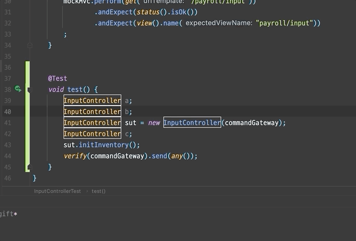Click the InputController type before sut
The image size is (356, 241).
coord(92,123)
